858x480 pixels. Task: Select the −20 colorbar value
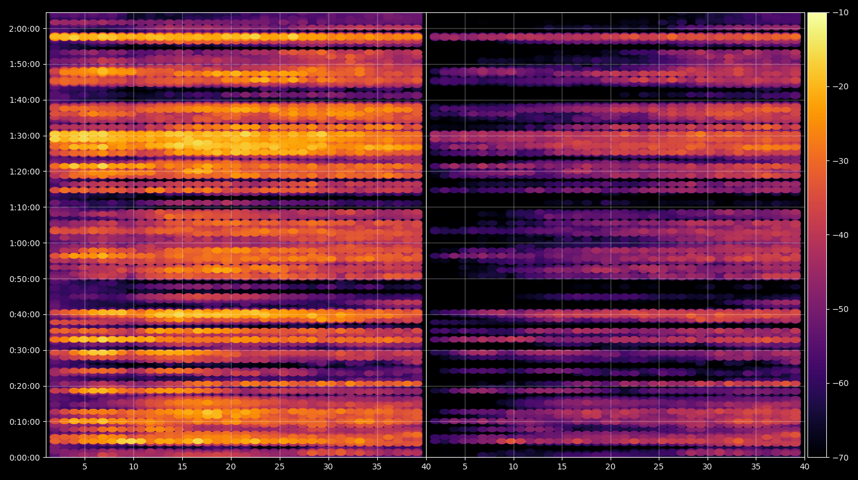pyautogui.click(x=840, y=86)
